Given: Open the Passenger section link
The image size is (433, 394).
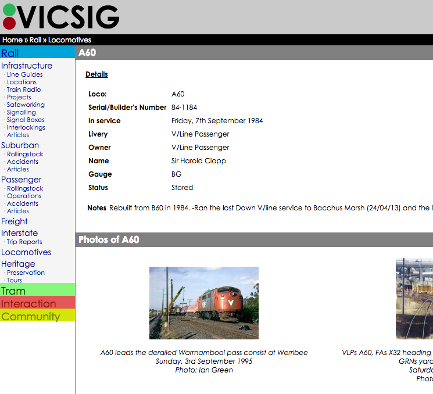Looking at the screenshot, I should [22, 180].
